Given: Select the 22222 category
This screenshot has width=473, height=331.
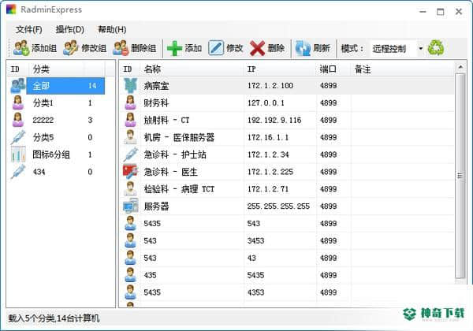Looking at the screenshot, I should tap(43, 121).
